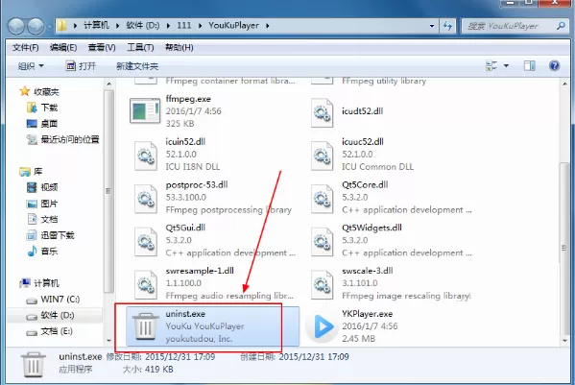
Task: Expand the arrow after 计算机 breadcrumb
Action: (x=117, y=26)
